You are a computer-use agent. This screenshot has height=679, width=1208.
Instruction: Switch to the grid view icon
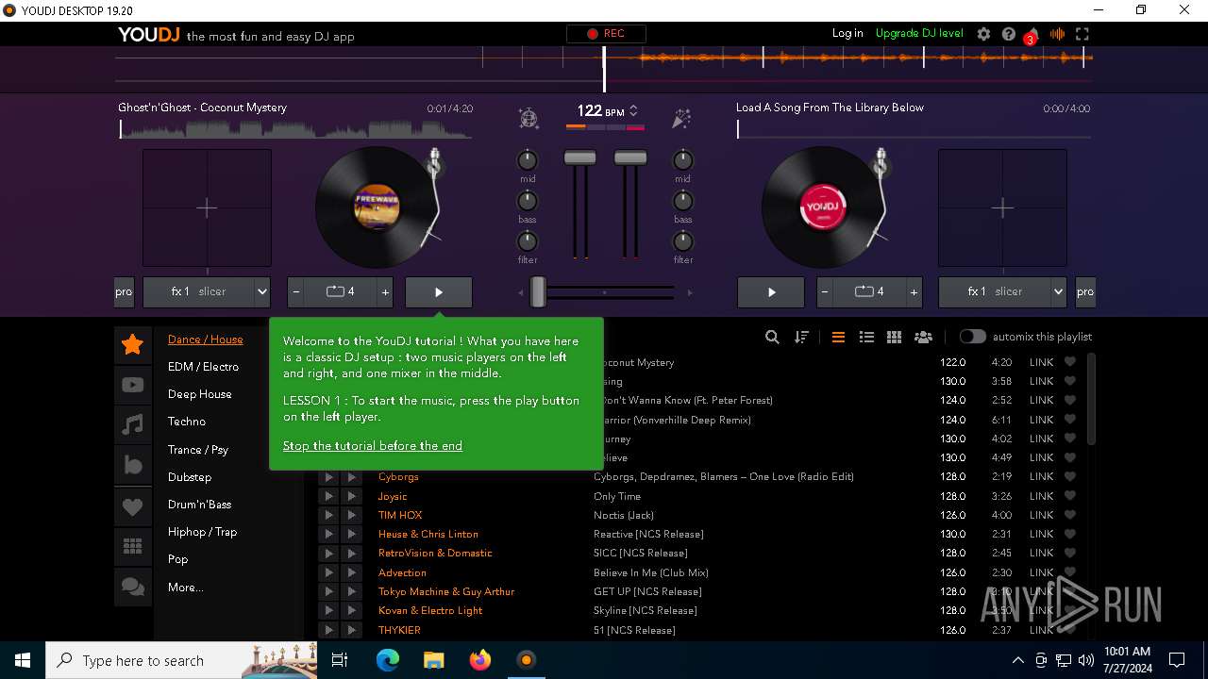coord(894,337)
